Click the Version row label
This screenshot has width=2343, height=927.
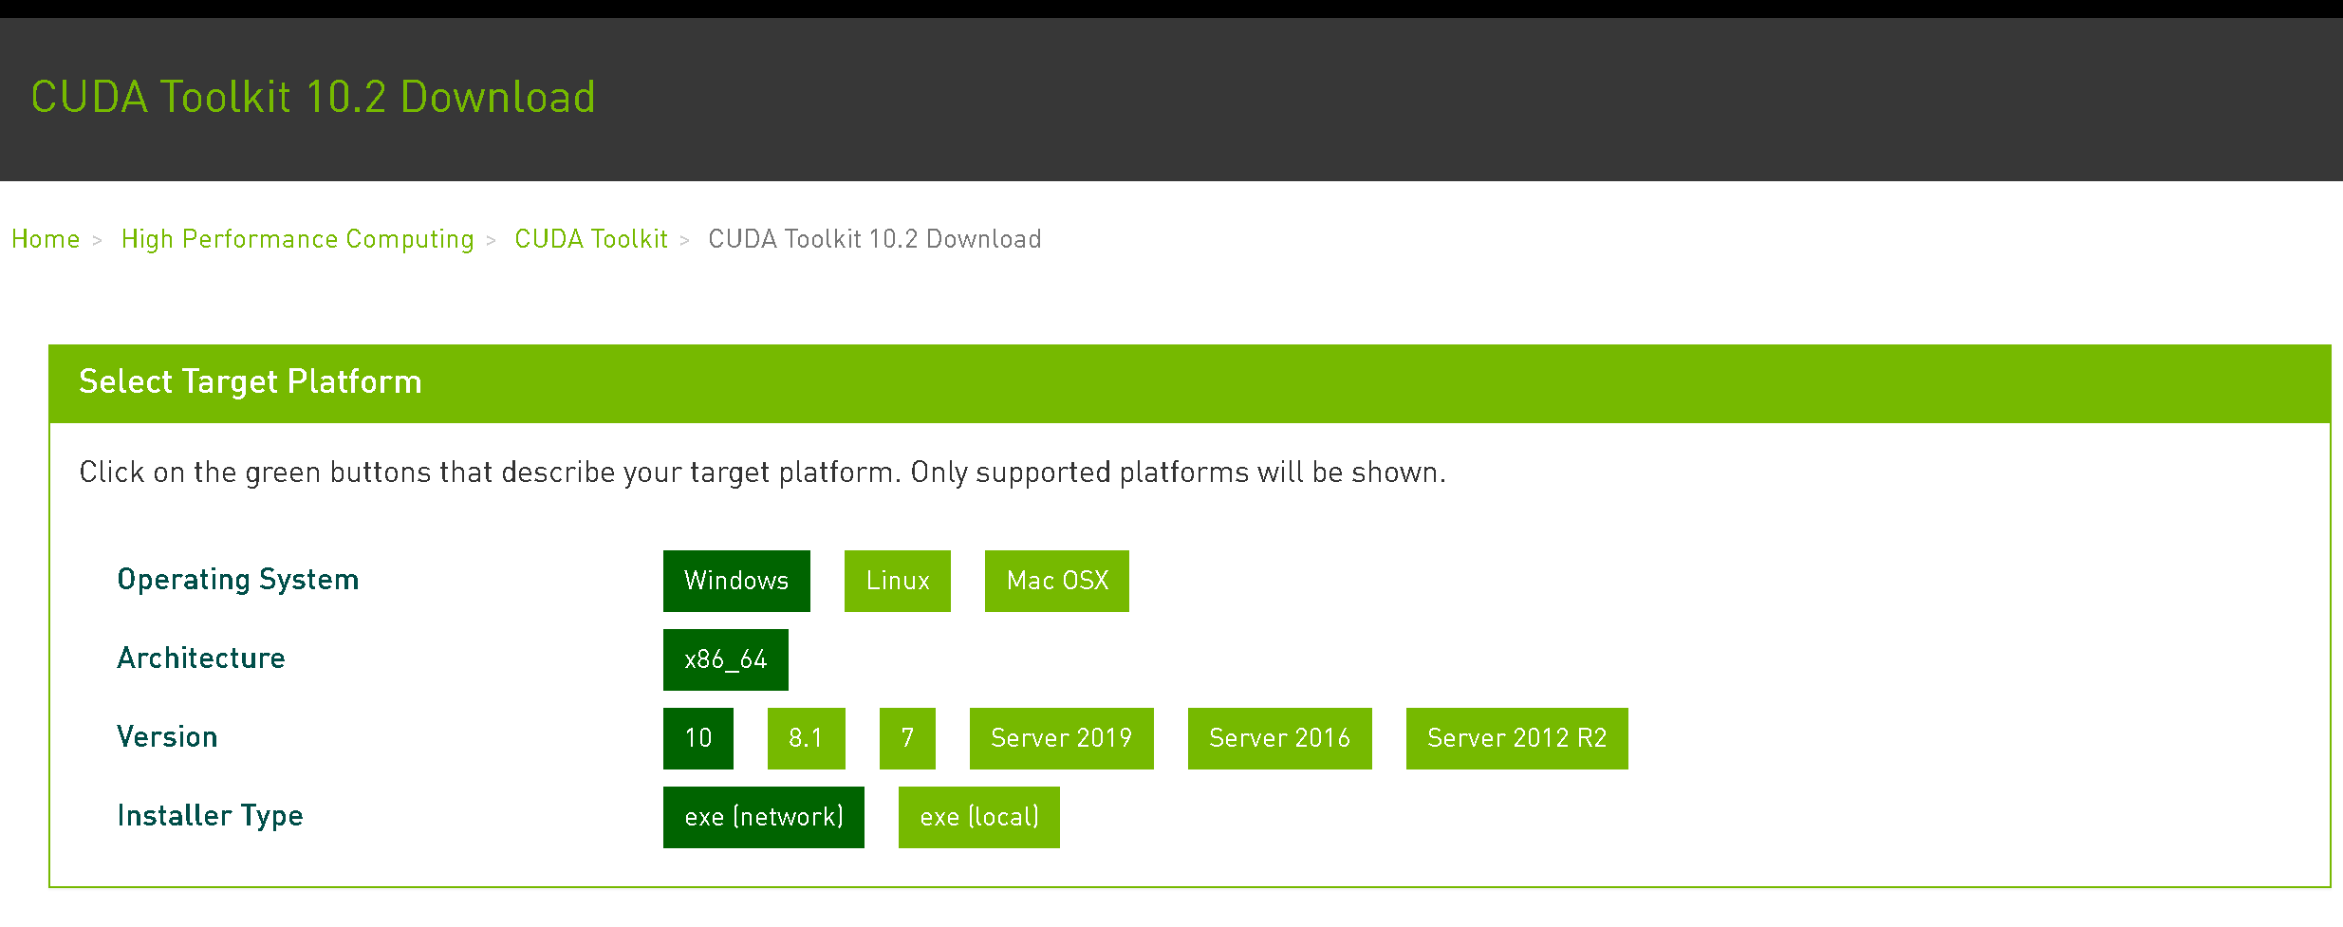(167, 737)
